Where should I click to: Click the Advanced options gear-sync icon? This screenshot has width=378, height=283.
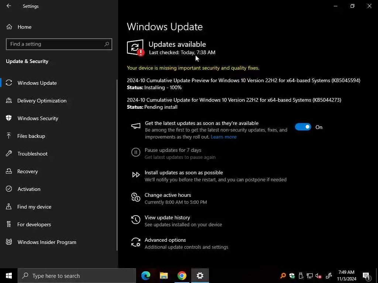(136, 242)
